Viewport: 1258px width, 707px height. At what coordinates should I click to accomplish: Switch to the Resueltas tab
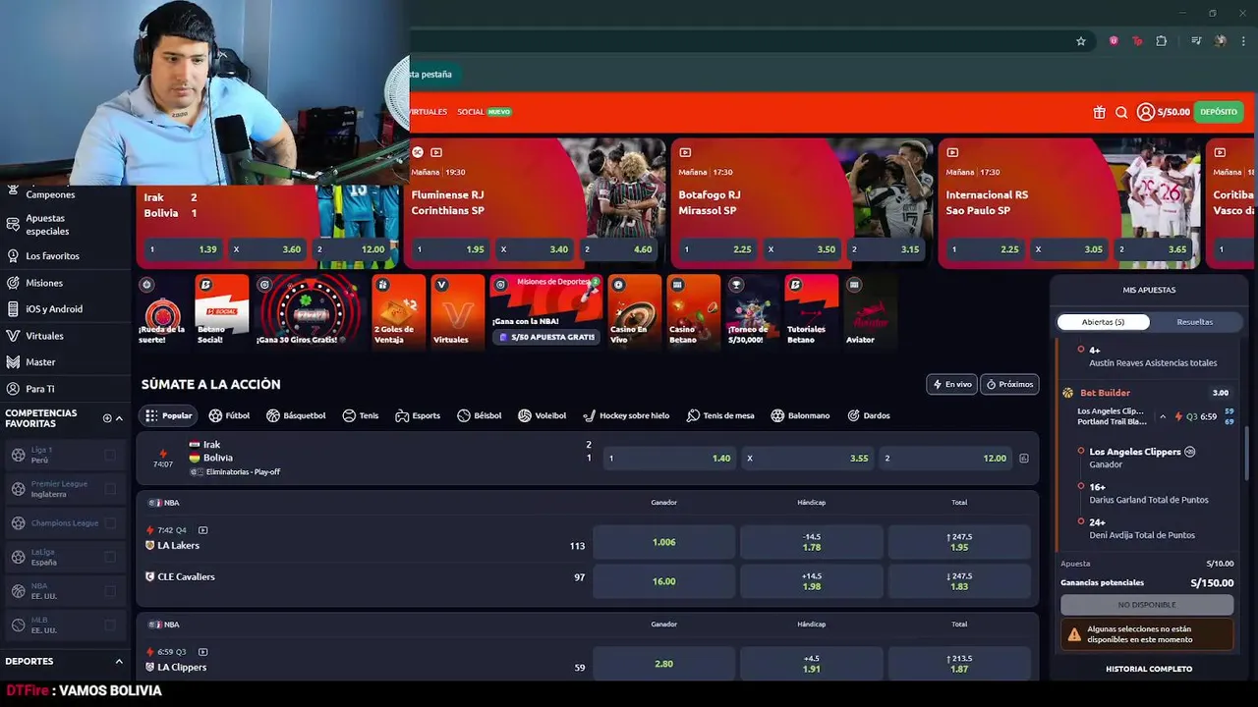click(1195, 322)
